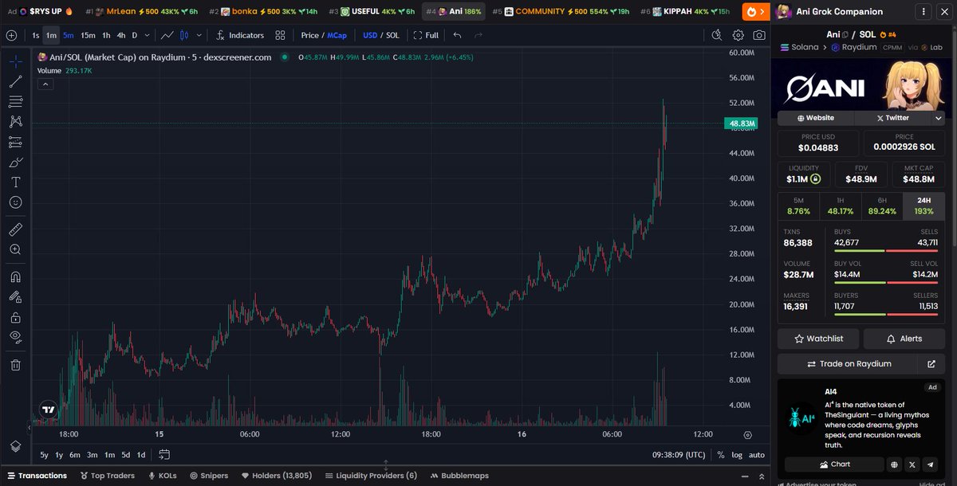957x486 pixels.
Task: Expand the timeframe interval dropdown
Action: coord(148,35)
